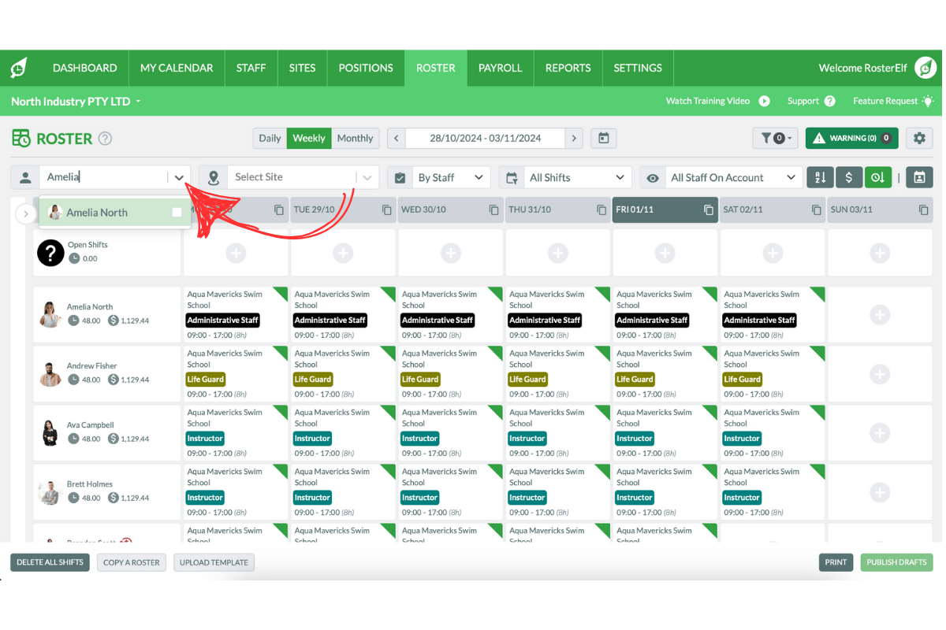Switch to Daily view tab
946x630 pixels.
270,138
